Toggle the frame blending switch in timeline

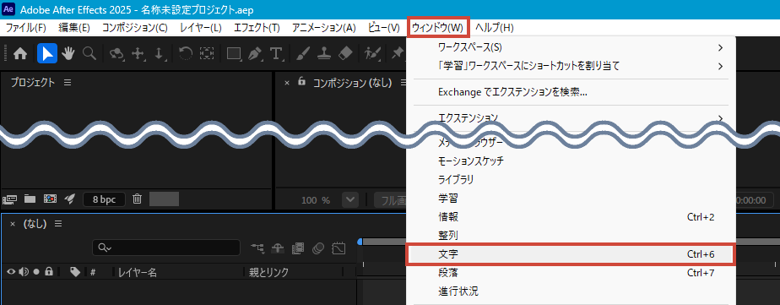pyautogui.click(x=298, y=248)
